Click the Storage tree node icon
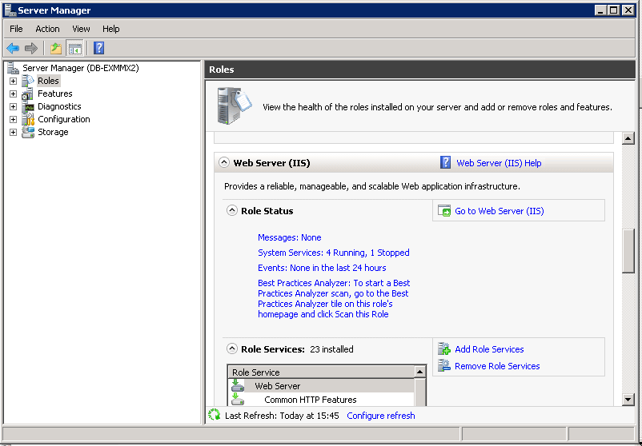The image size is (642, 446). point(28,132)
